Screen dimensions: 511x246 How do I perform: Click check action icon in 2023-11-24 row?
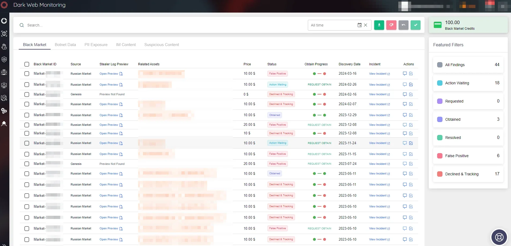[x=411, y=143]
